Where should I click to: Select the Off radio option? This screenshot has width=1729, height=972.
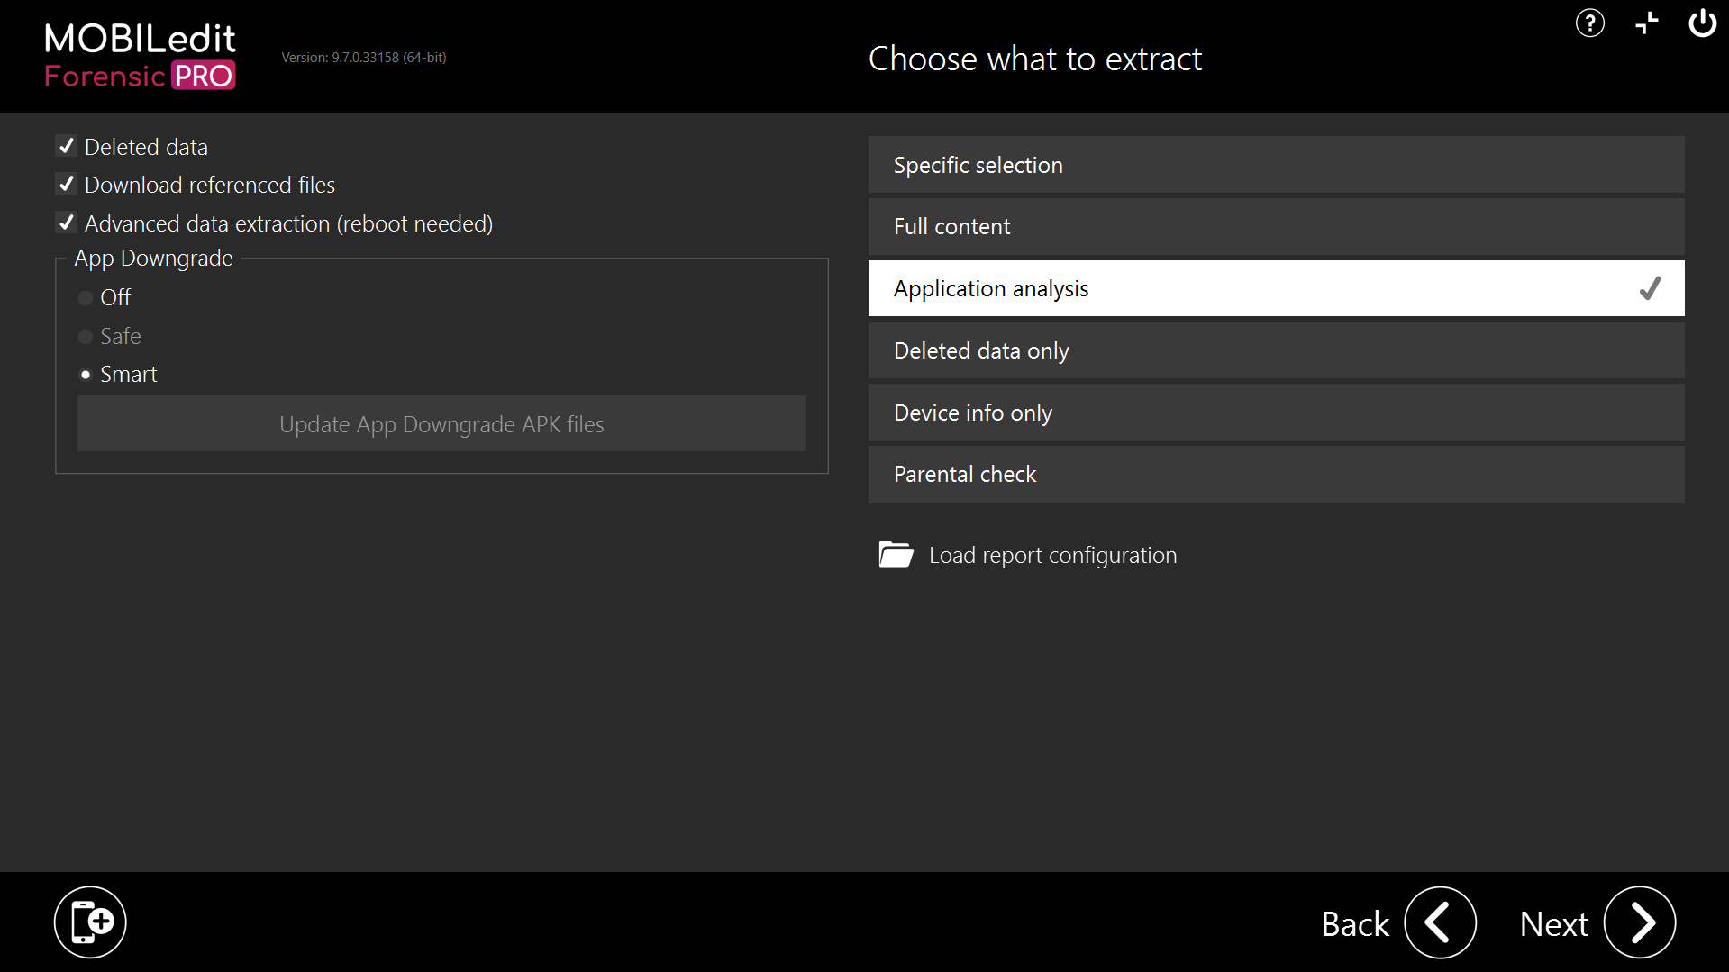pos(86,298)
